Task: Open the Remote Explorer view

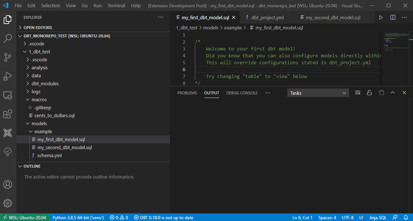Action: pyautogui.click(x=8, y=95)
